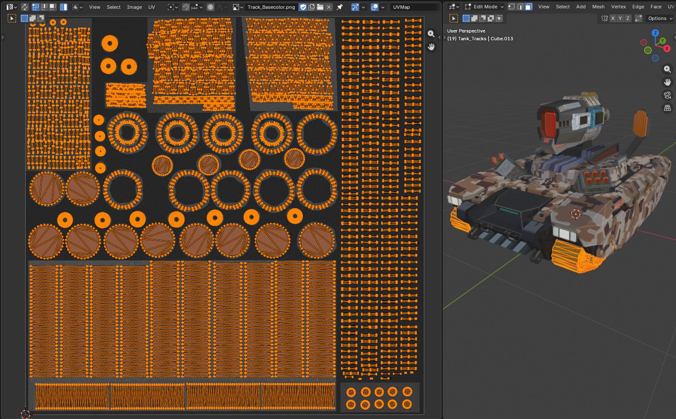Screen dimensions: 676x419
Task: Toggle proportional editing in UV editor
Action: [x=210, y=7]
